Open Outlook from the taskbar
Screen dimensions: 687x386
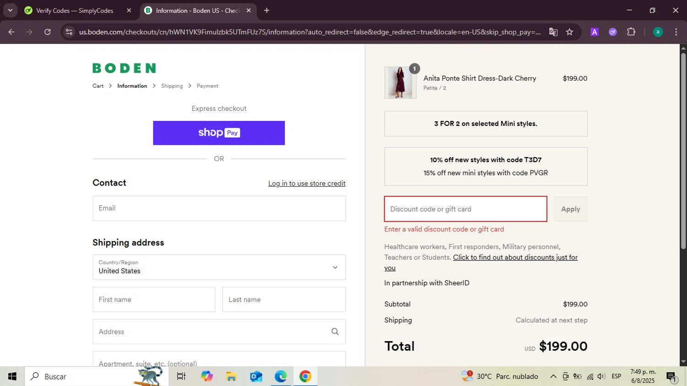(256, 376)
